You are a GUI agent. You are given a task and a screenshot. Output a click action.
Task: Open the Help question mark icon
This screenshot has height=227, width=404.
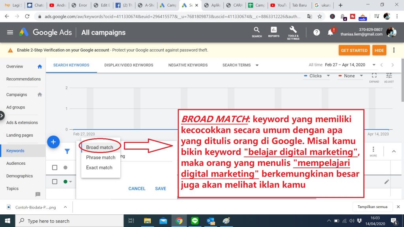(x=316, y=32)
